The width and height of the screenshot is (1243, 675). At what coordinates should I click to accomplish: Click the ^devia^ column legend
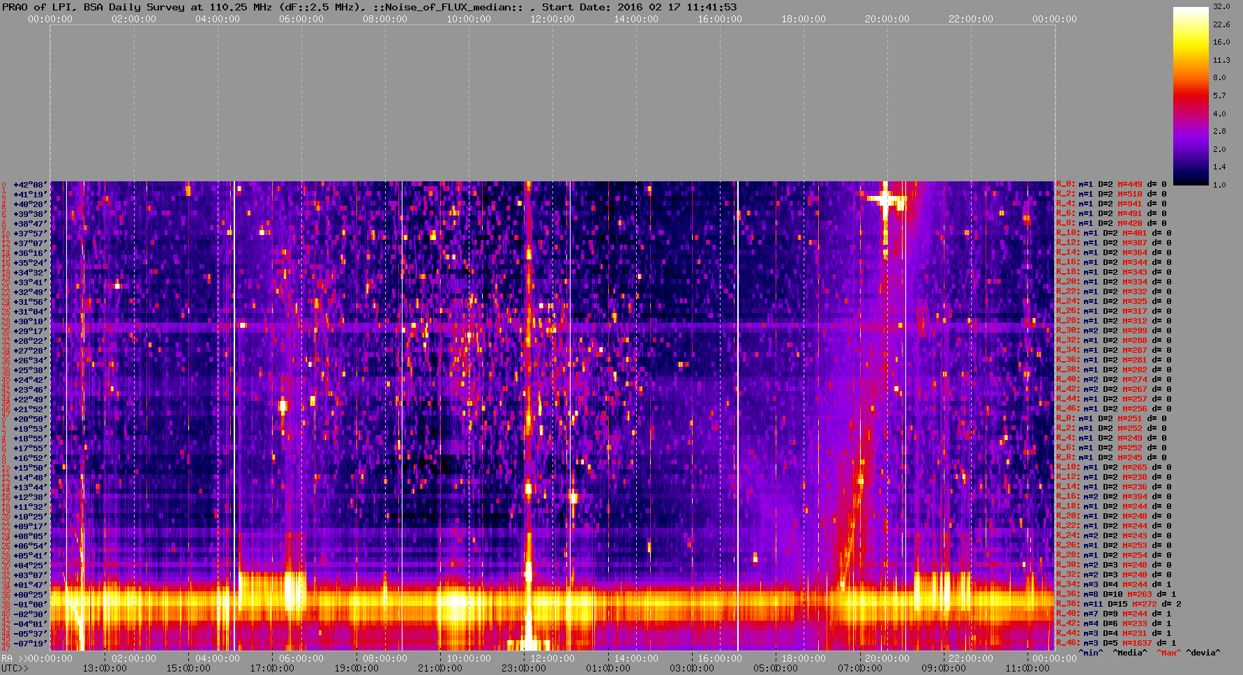click(1203, 653)
